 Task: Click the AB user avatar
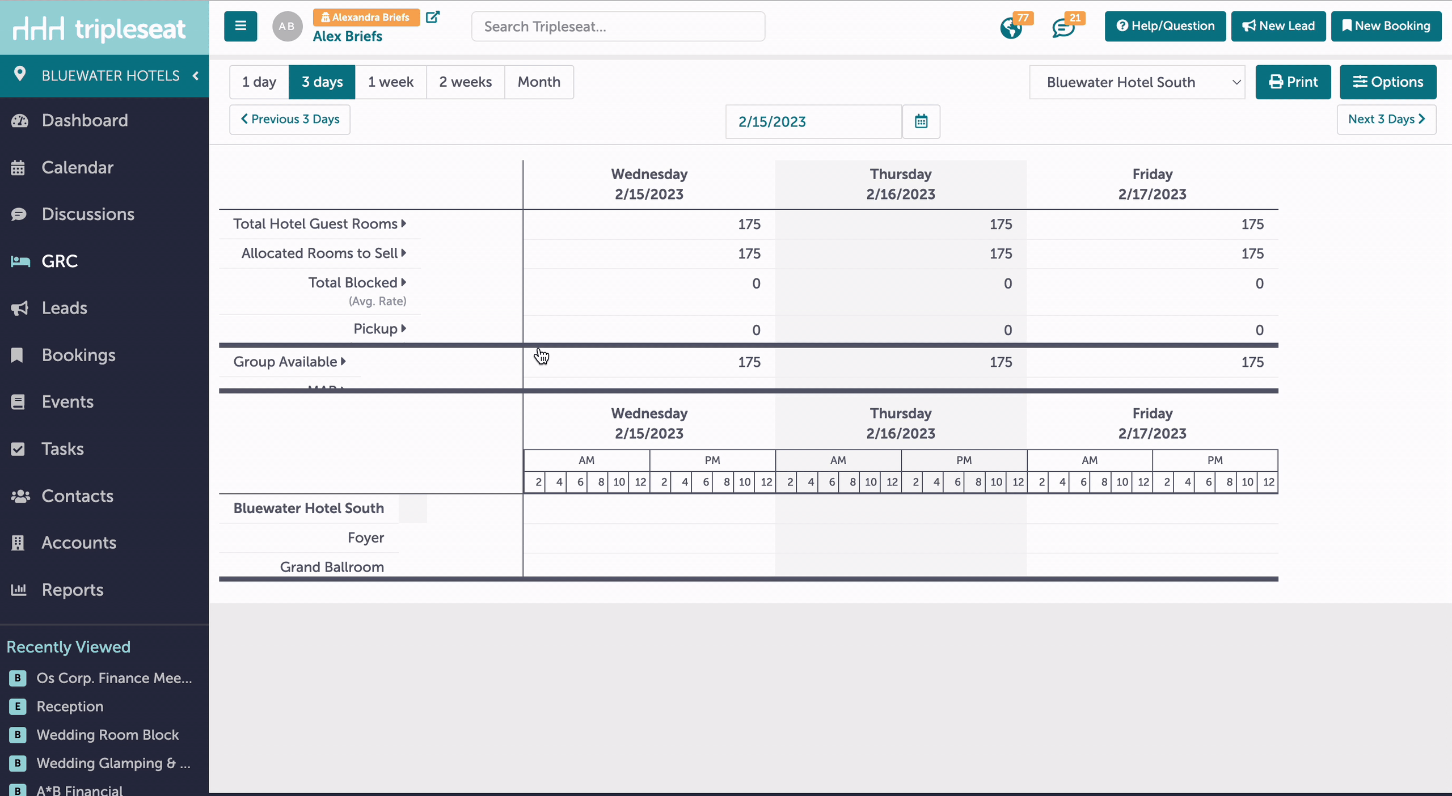287,26
